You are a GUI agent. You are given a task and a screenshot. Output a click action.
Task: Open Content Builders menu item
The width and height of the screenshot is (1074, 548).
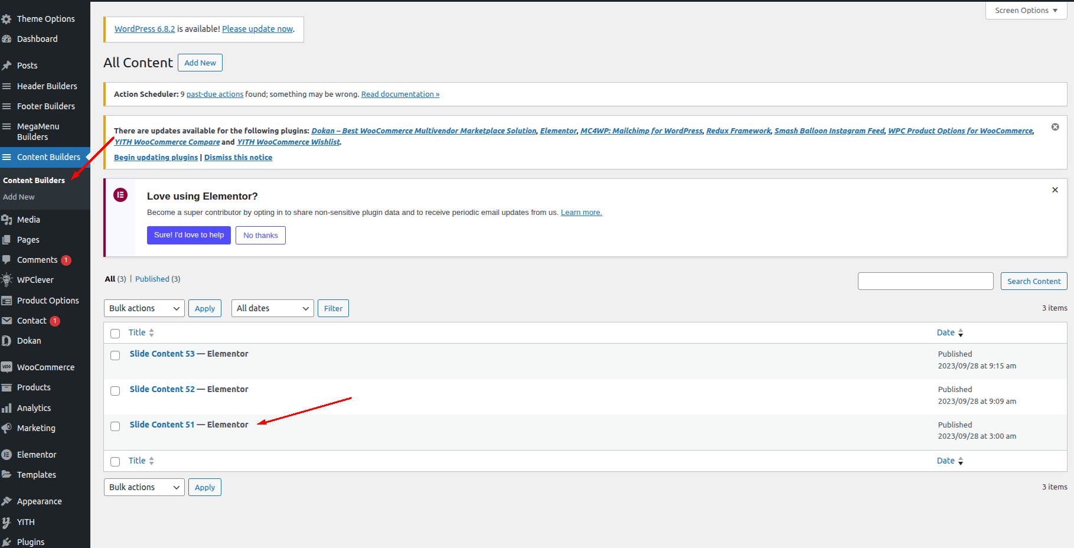(x=45, y=157)
